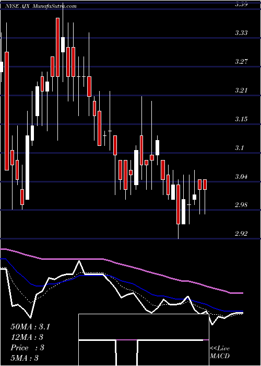Screen dimensions: 261x366
Task: Click the 3.27 price axis label
Action: tap(241, 62)
